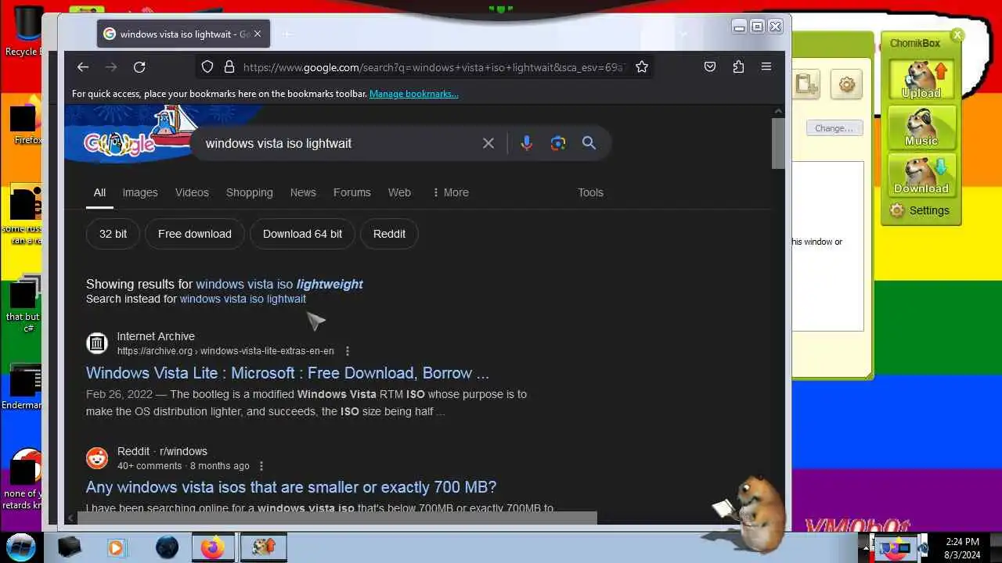Open Firefox from the taskbar
Image resolution: width=1002 pixels, height=563 pixels.
click(x=212, y=547)
